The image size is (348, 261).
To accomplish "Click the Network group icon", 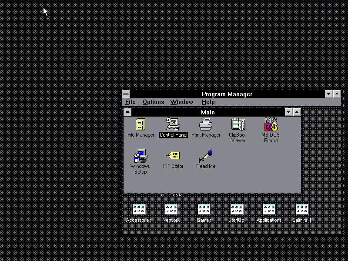I will tap(171, 209).
